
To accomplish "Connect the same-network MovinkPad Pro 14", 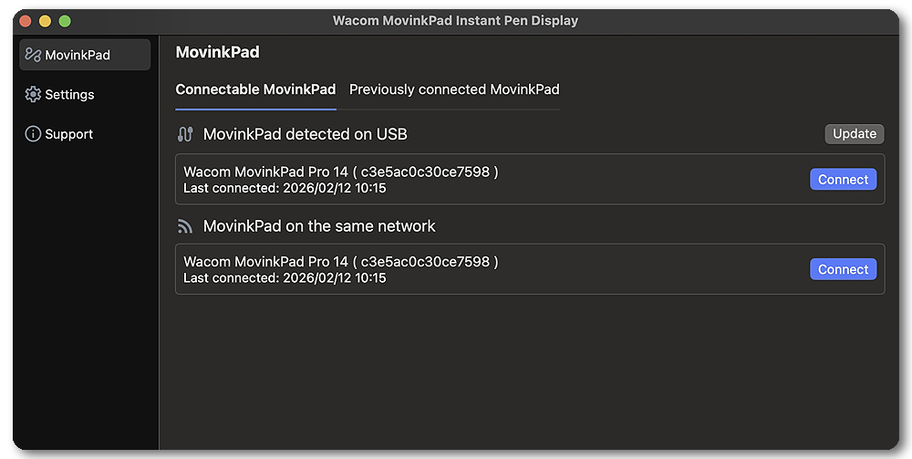I will point(844,269).
